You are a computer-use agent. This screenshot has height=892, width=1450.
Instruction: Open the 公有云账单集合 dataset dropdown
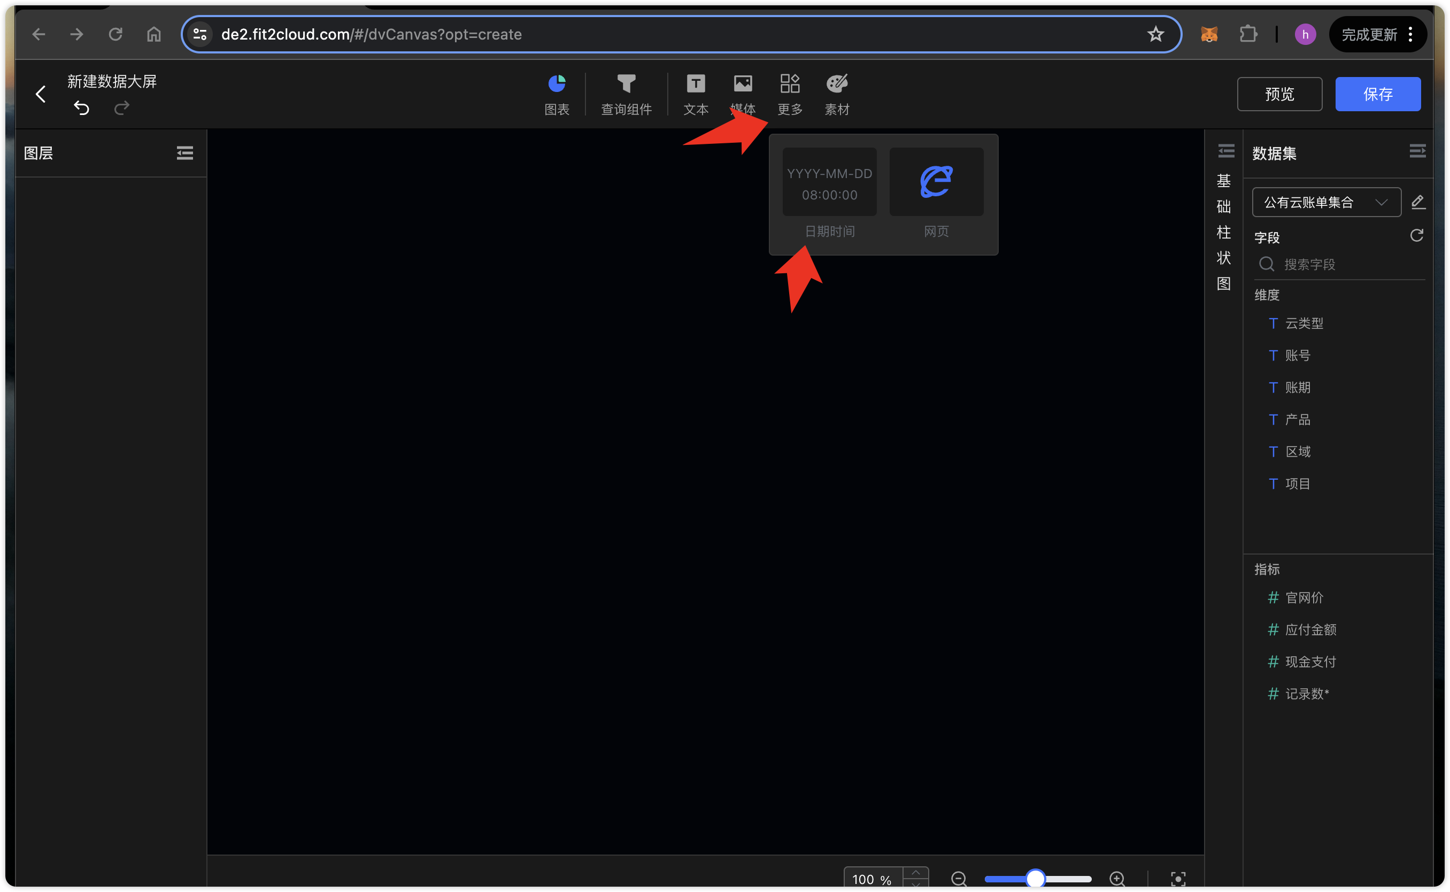[1326, 202]
